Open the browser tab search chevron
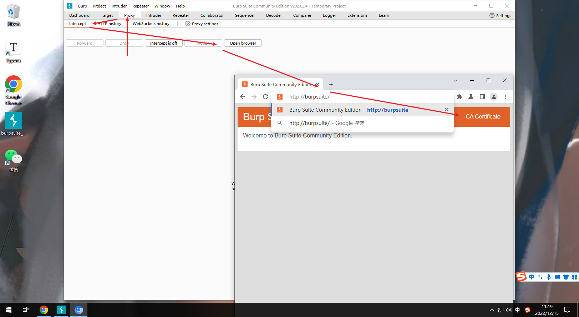The height and width of the screenshot is (317, 579). click(456, 80)
